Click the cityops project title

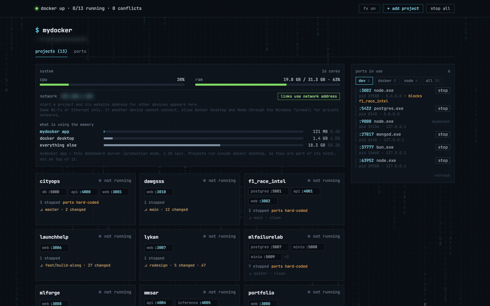click(x=50, y=181)
